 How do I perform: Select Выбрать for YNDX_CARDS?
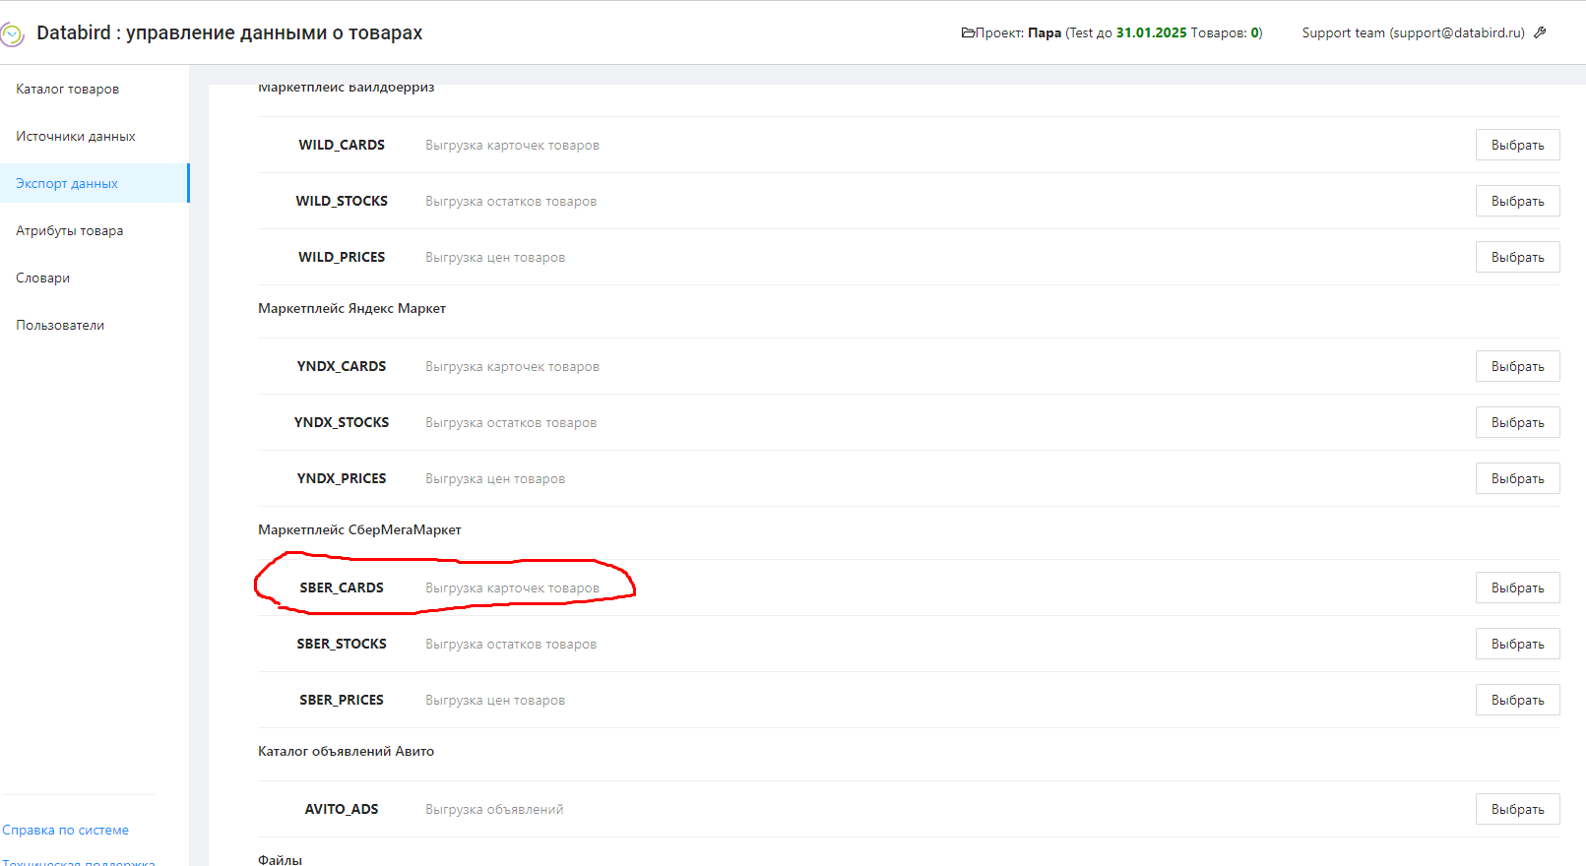[1517, 366]
